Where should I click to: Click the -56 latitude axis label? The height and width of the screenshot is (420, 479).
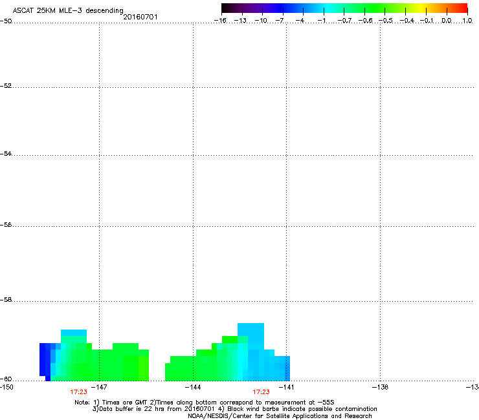tap(6, 224)
